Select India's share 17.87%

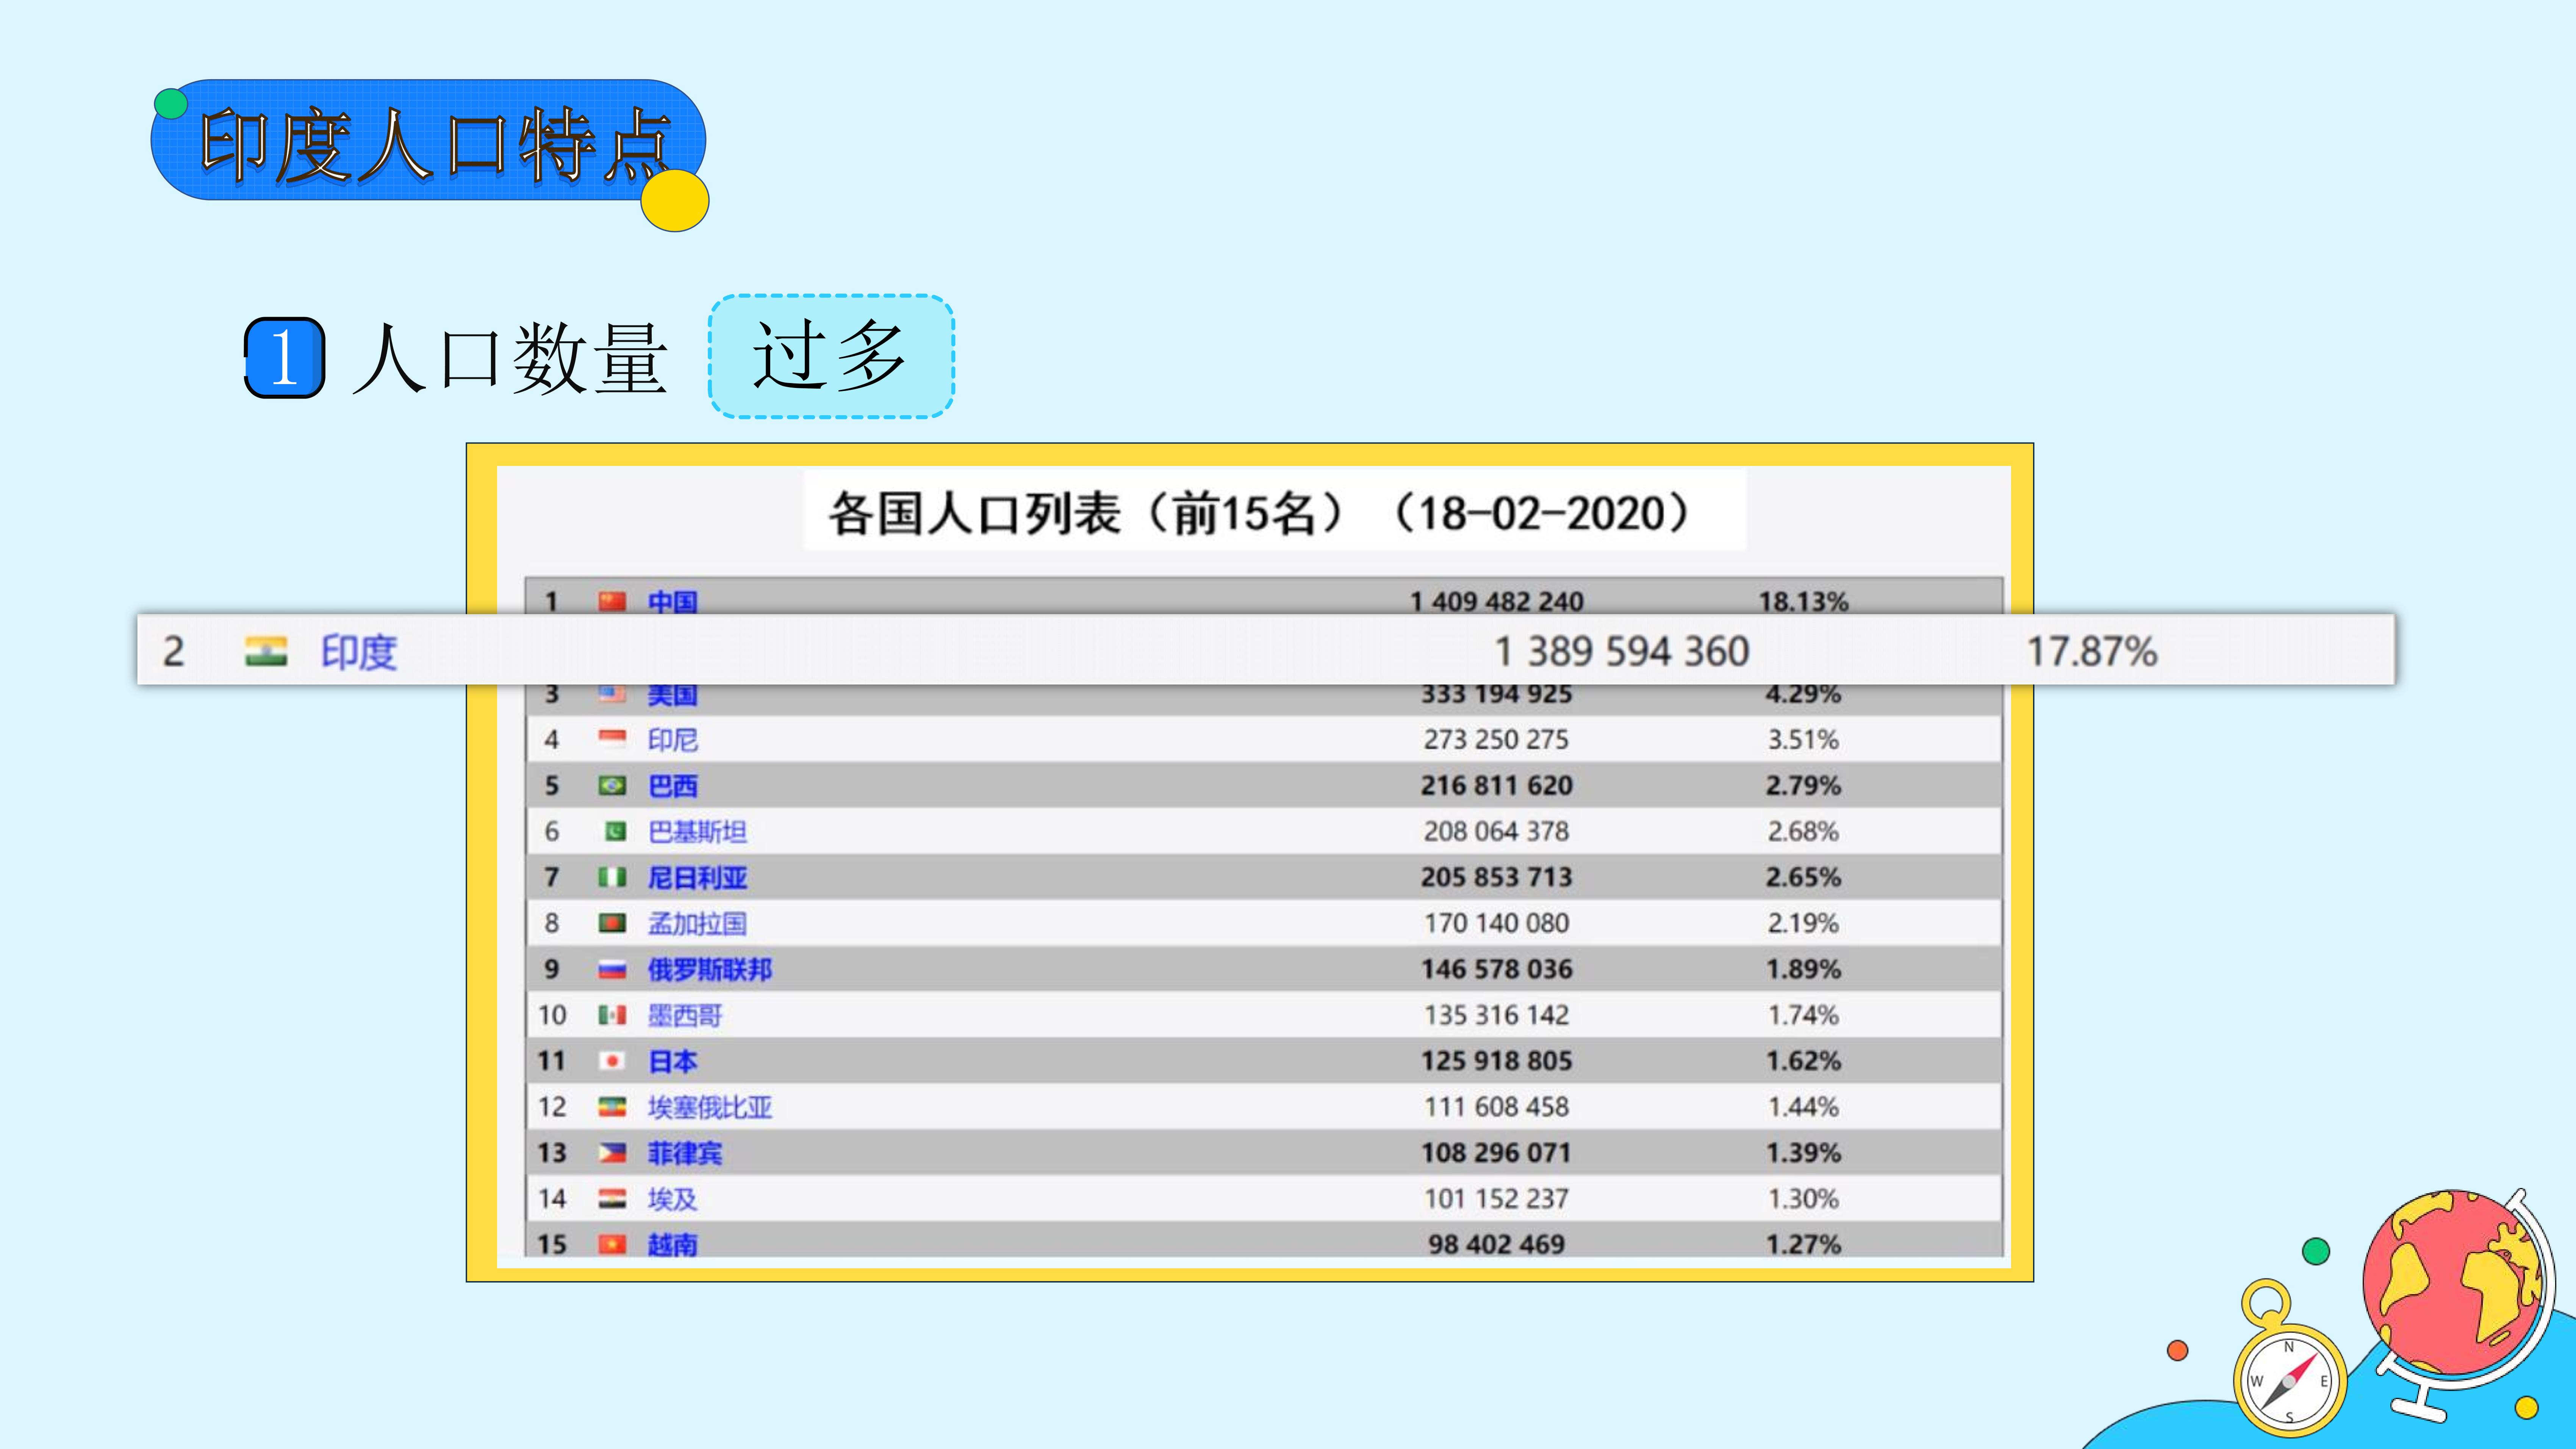[2092, 652]
